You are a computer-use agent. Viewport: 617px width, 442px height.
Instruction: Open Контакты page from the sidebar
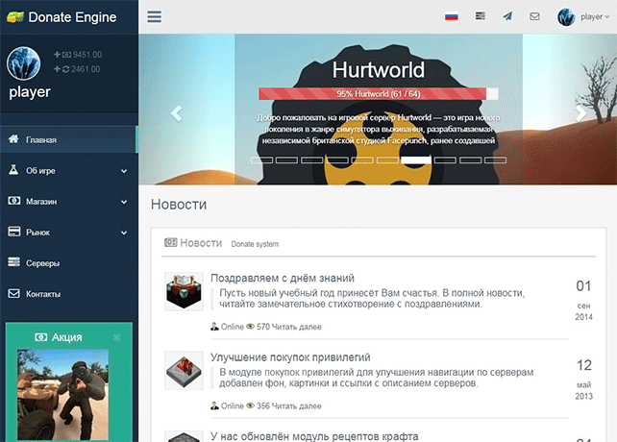[44, 294]
